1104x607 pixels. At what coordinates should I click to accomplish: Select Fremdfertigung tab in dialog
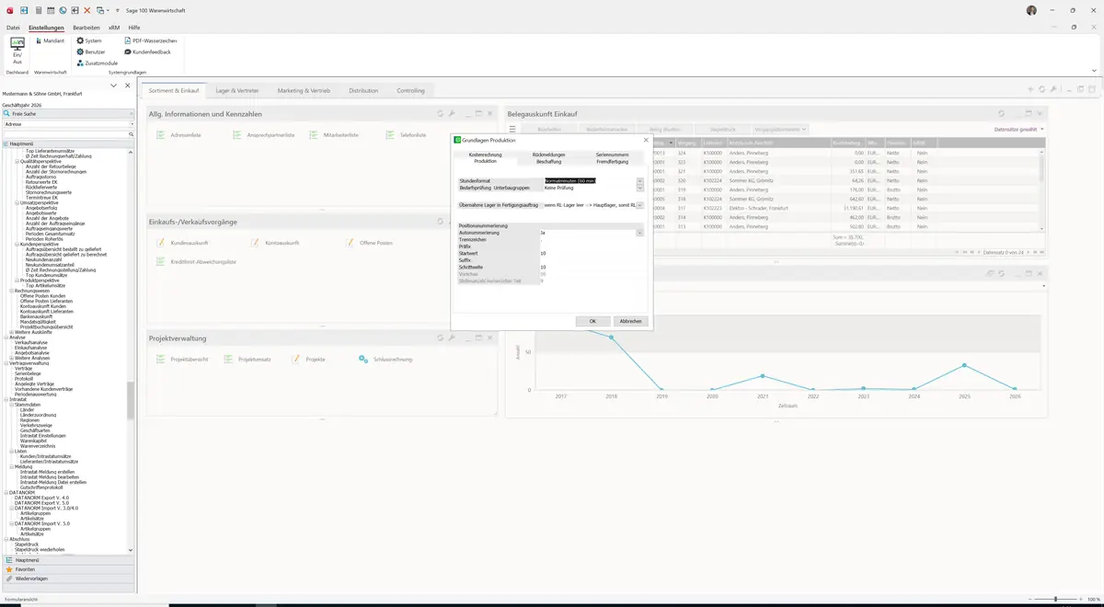[612, 161]
